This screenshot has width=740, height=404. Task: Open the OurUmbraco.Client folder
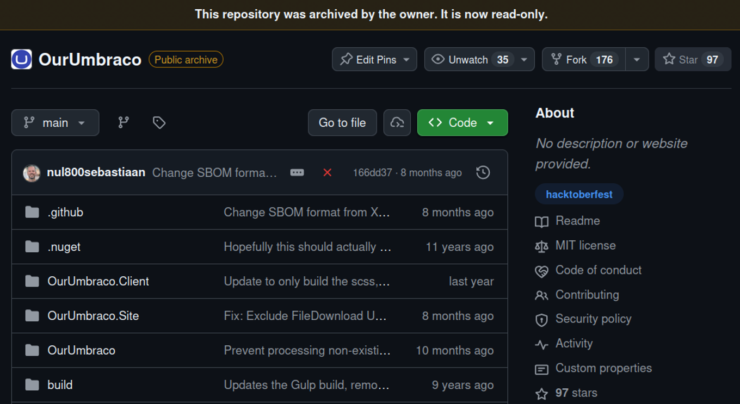click(x=98, y=281)
